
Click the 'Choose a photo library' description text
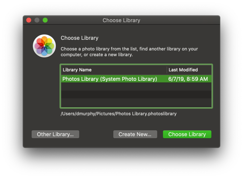pos(129,52)
